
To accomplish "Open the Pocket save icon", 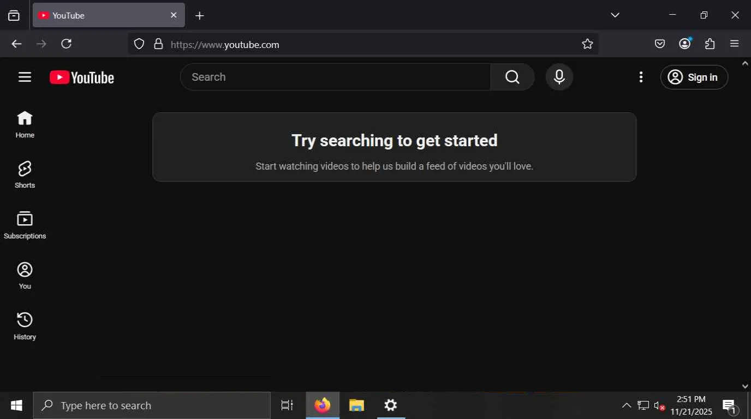I will pos(660,44).
